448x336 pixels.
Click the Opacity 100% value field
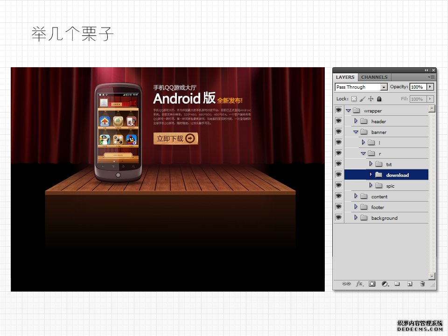418,87
